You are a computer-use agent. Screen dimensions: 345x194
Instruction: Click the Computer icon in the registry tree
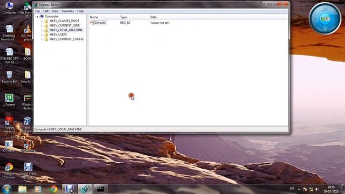click(x=42, y=17)
